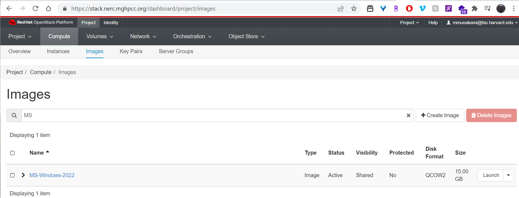Open the media control playlist icon

487,8
